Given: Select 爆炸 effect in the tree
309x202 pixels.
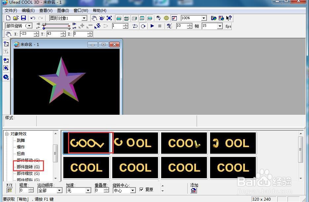Looking at the screenshot, I should tap(21, 147).
